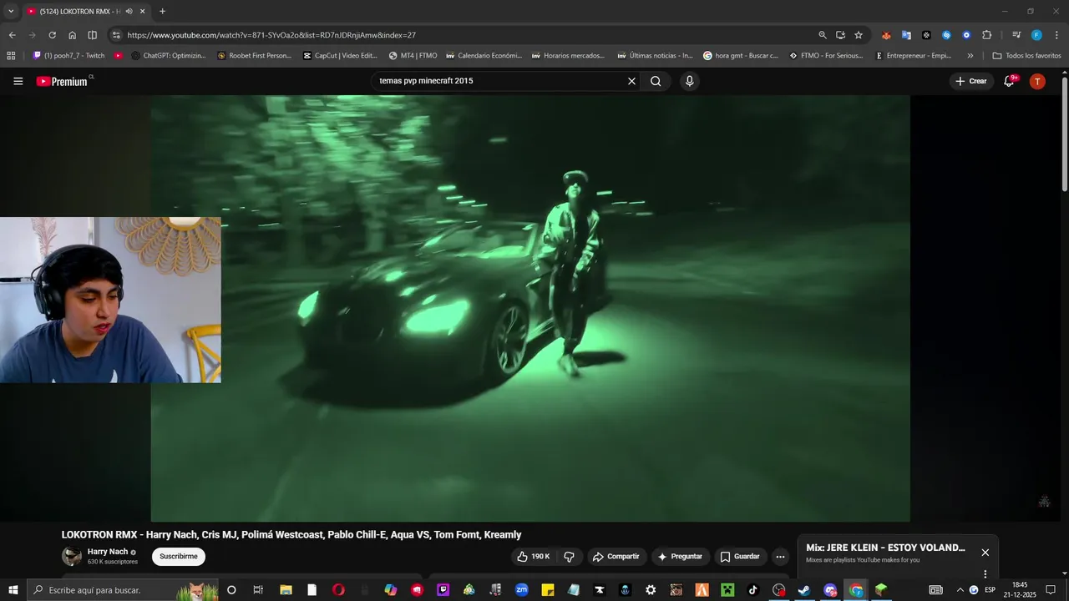Open the YouTube guide hamburger menu
This screenshot has width=1069, height=601.
(x=18, y=81)
